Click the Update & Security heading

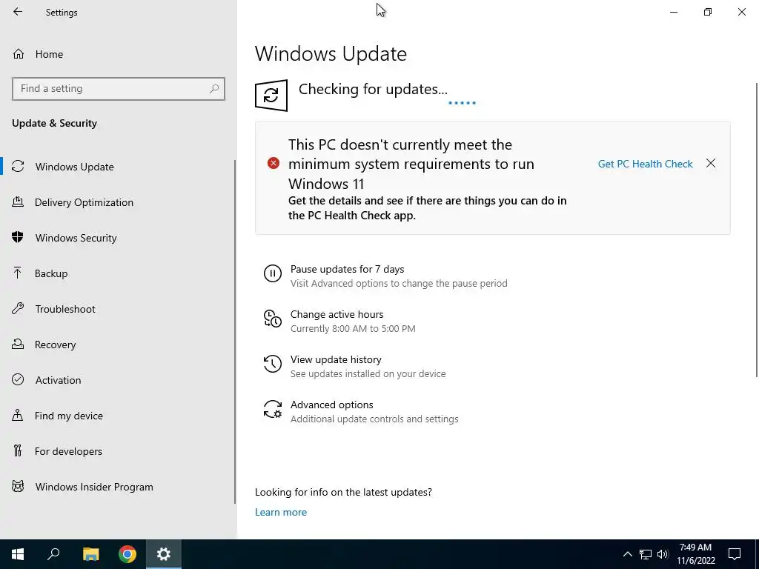click(54, 123)
